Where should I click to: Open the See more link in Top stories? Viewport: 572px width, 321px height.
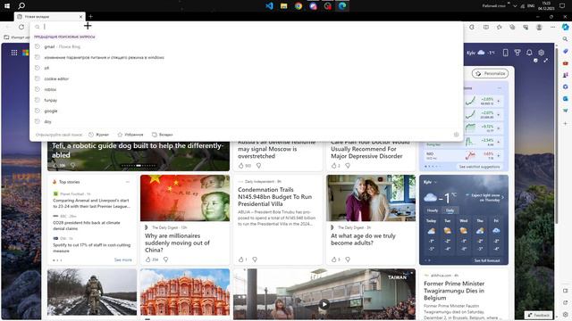pos(123,259)
